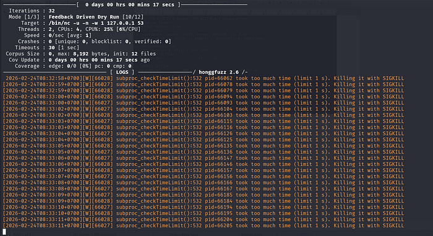Select the log entry with pid=66204

point(204,219)
